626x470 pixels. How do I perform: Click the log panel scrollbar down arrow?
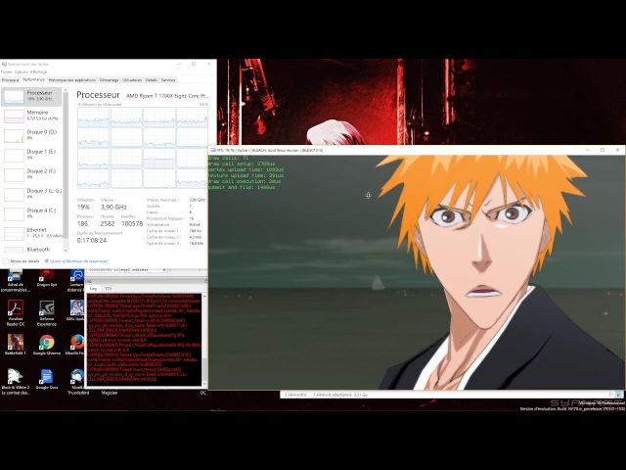coord(204,383)
